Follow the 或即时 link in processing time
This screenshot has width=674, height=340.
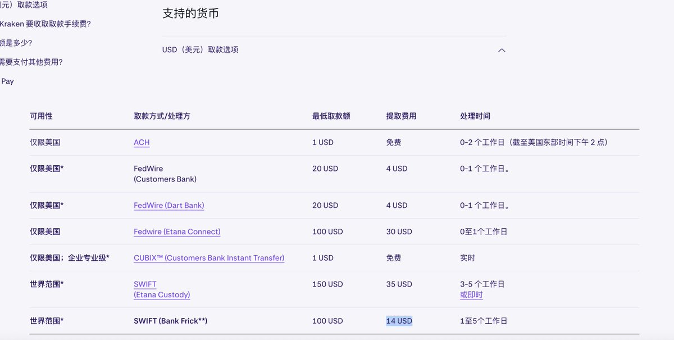point(471,294)
